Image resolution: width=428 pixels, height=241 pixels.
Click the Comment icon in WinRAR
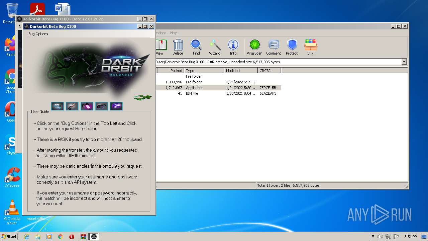tap(274, 47)
